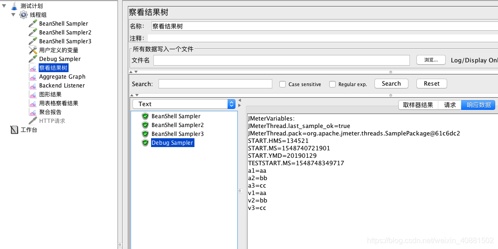The width and height of the screenshot is (498, 249).
Task: Select 用表格察看结果 in test plan tree
Action: click(59, 103)
